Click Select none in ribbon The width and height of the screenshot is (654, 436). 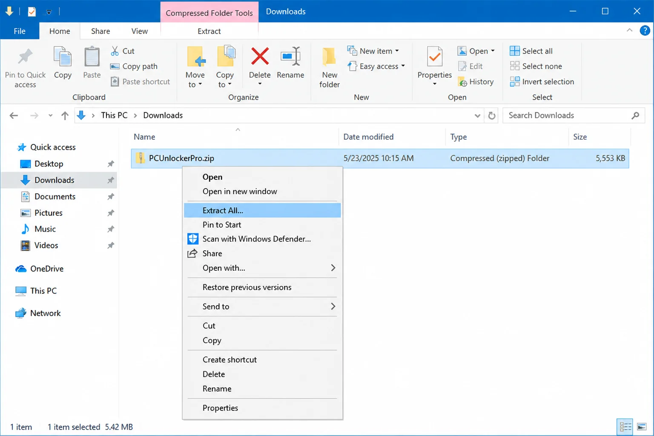click(536, 66)
